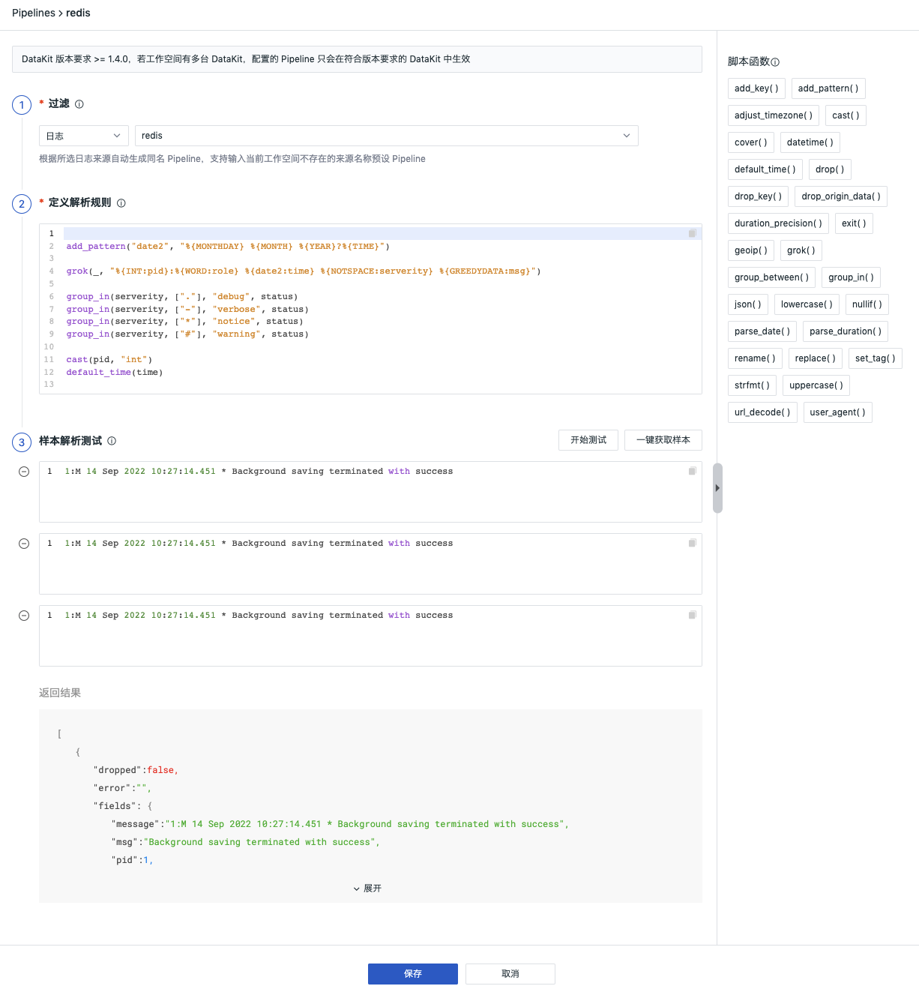Insert the set_tag() function

(876, 358)
